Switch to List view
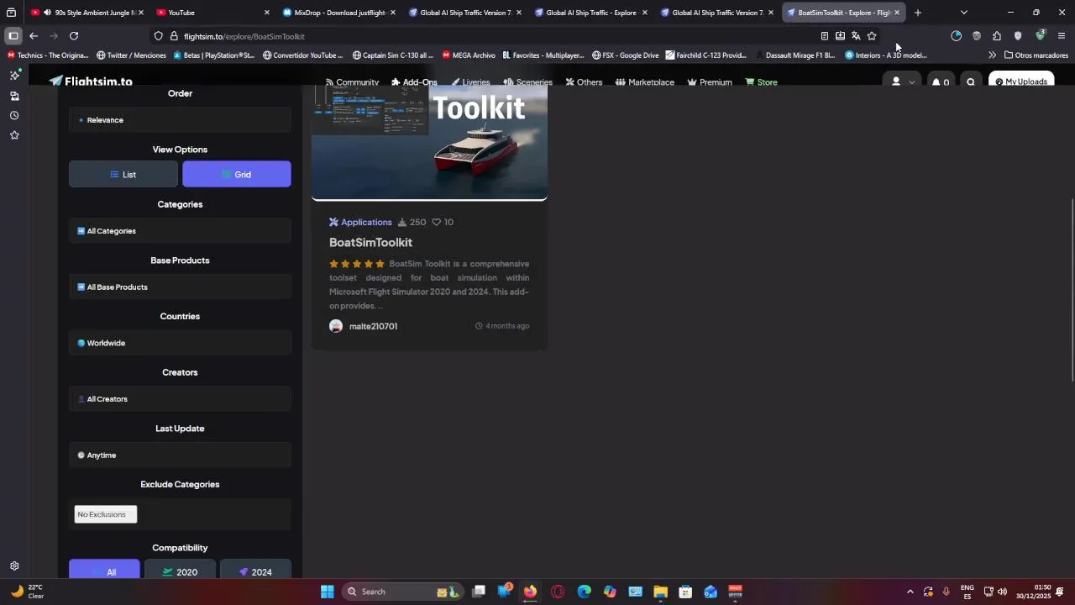1075x605 pixels. [123, 174]
